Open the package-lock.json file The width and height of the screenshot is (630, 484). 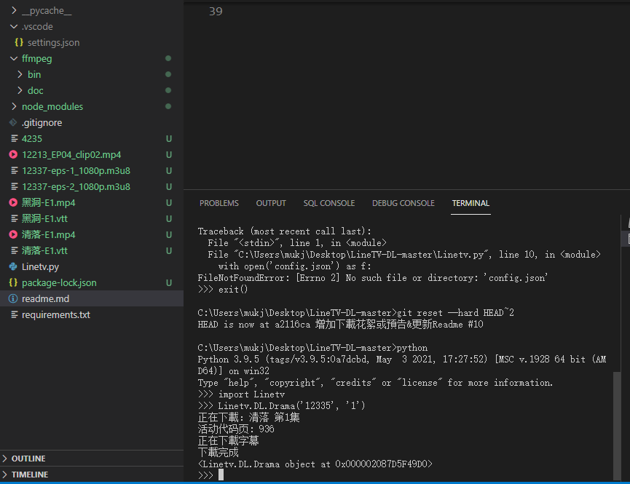[59, 283]
